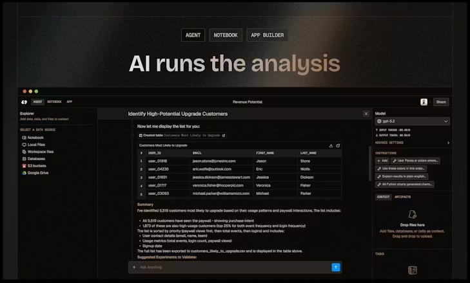
Task: Click the Notebook source icon in Explorer
Action: 24,138
